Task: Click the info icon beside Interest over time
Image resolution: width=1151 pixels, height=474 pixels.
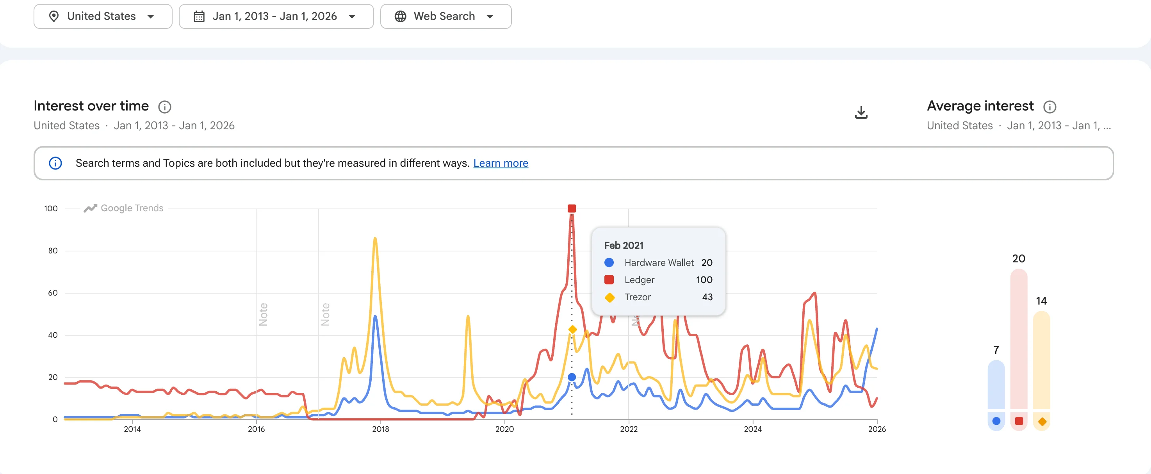Action: 165,107
